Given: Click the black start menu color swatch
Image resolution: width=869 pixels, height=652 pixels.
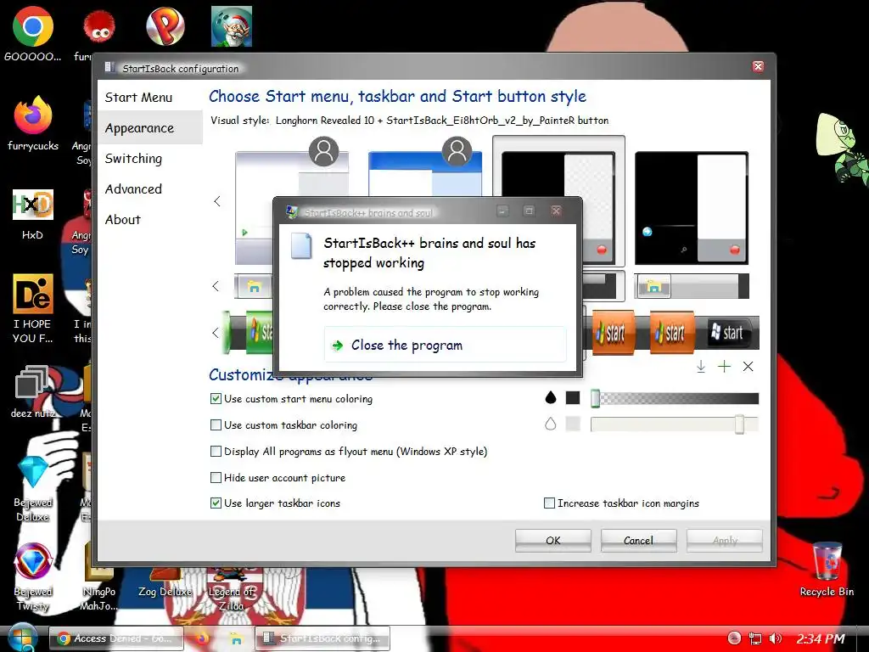Looking at the screenshot, I should point(573,397).
